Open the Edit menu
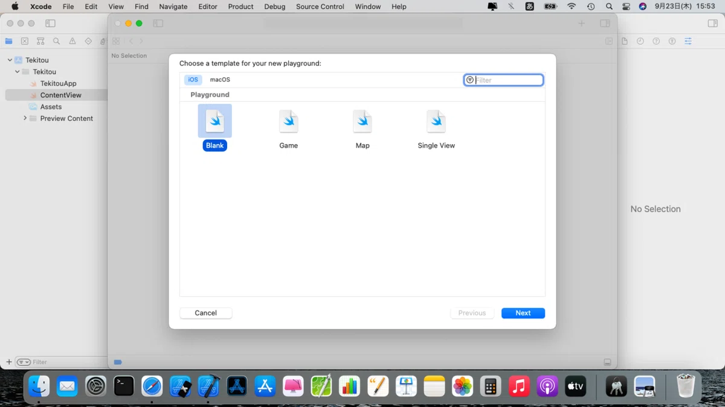The width and height of the screenshot is (725, 407). coord(91,7)
